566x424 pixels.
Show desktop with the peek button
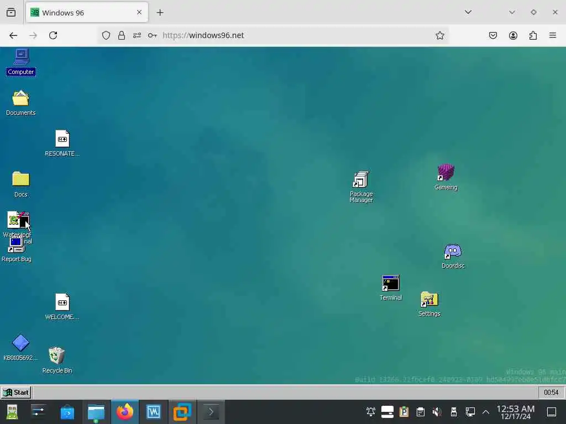(x=552, y=412)
